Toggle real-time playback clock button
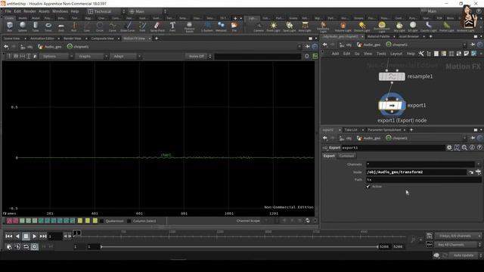This screenshot has height=272, width=484. (x=34, y=247)
